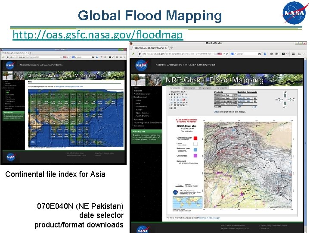
Task: Open Home in right window sidebar
Action: click(136, 88)
